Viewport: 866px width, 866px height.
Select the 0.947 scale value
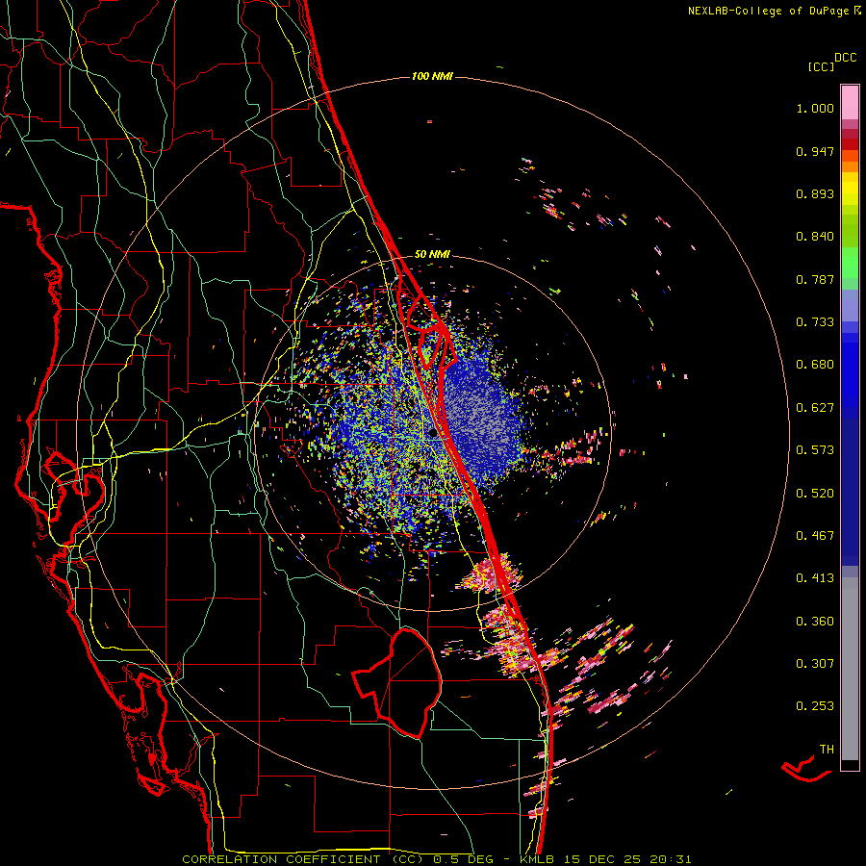pyautogui.click(x=815, y=151)
